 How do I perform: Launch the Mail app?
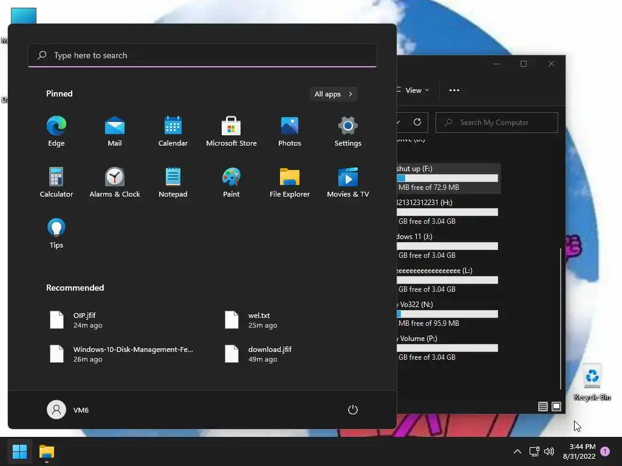click(115, 132)
